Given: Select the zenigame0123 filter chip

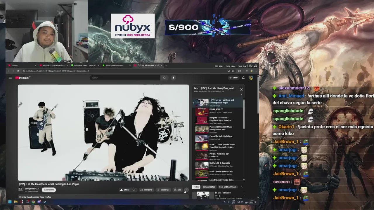Looking at the screenshot, I should pos(209,187).
